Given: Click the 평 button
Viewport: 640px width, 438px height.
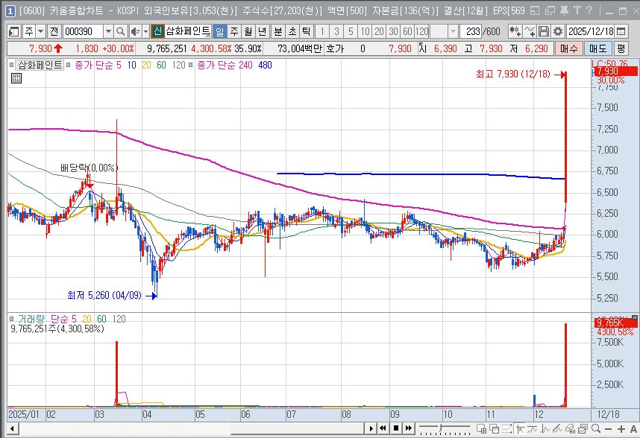Looking at the screenshot, I should 621,48.
